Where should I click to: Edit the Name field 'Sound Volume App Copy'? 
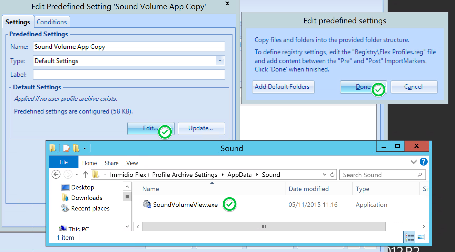129,47
